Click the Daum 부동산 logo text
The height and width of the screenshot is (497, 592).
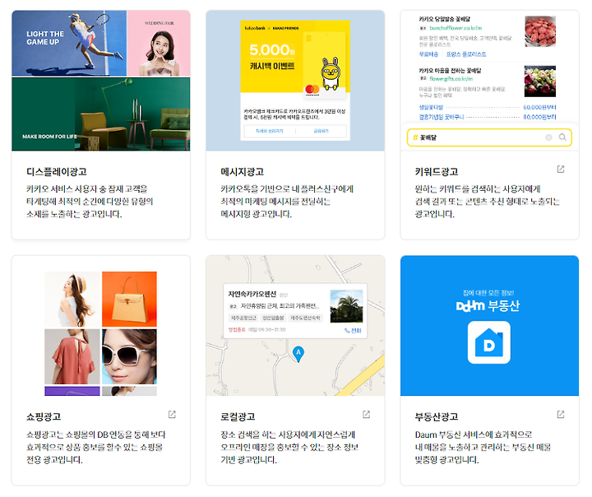pyautogui.click(x=488, y=305)
